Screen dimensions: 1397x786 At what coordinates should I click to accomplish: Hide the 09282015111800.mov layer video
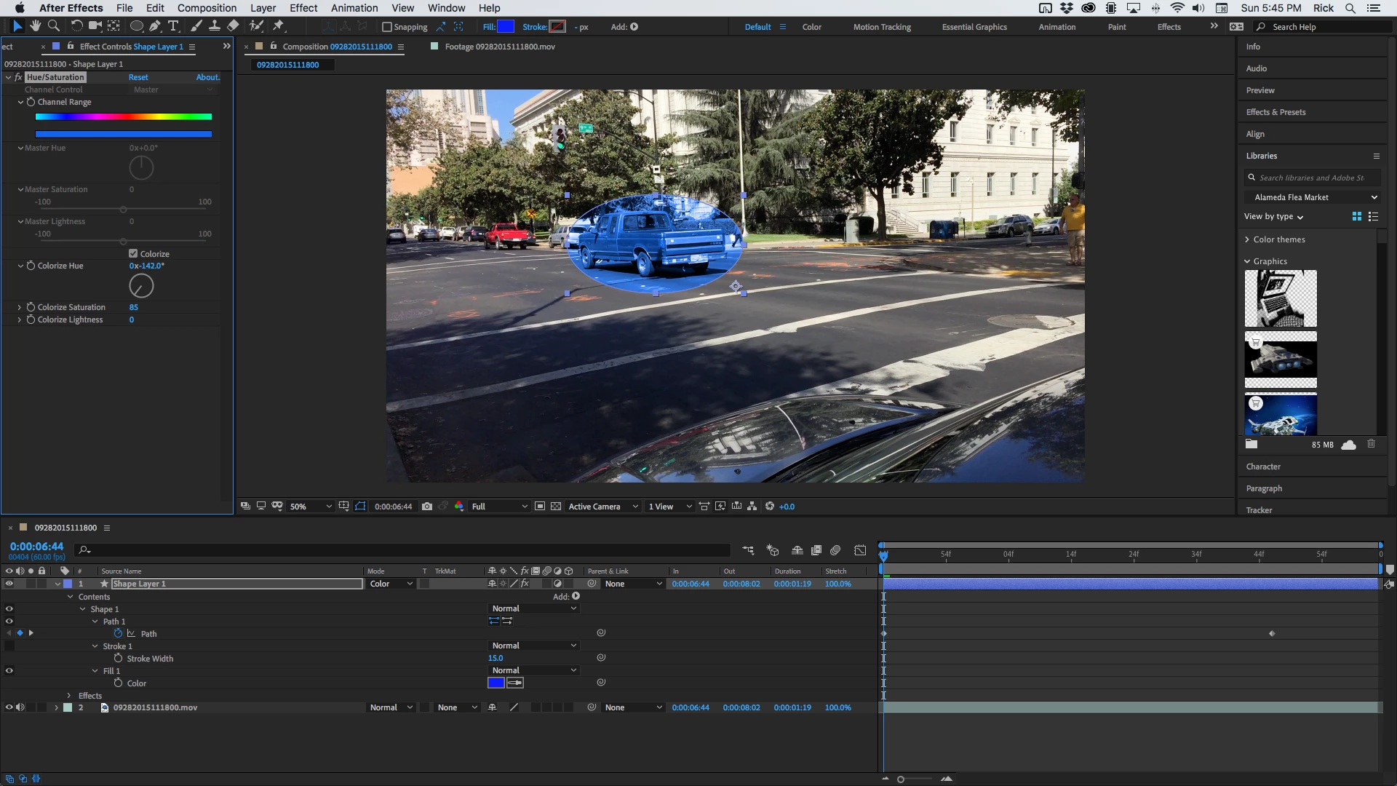point(9,707)
